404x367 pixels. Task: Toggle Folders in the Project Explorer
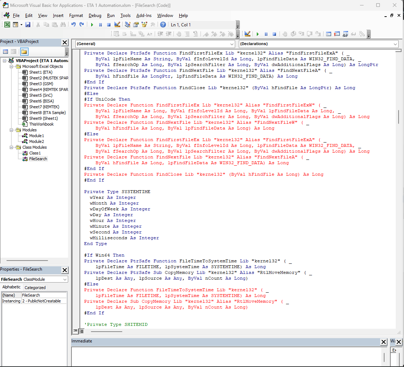(x=24, y=52)
